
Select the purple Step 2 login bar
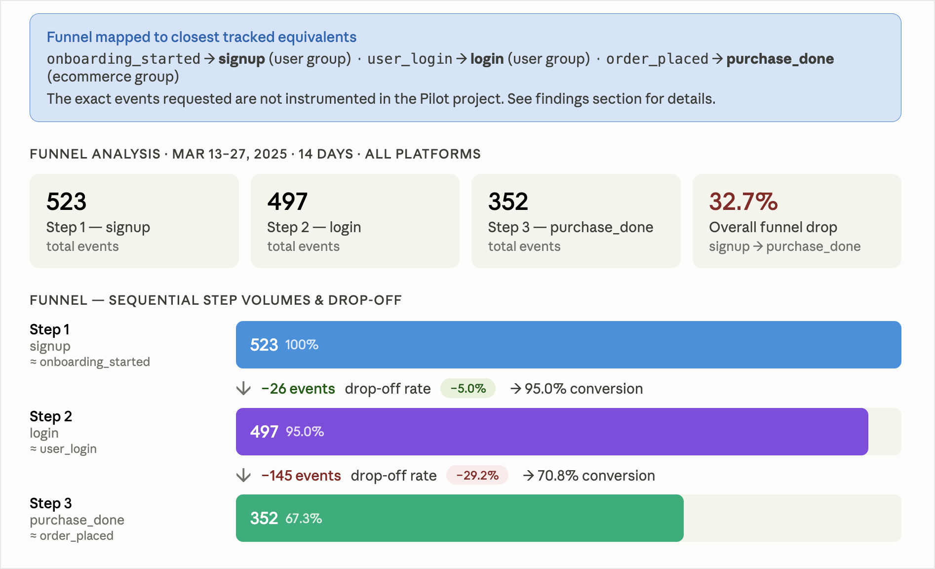tap(551, 432)
